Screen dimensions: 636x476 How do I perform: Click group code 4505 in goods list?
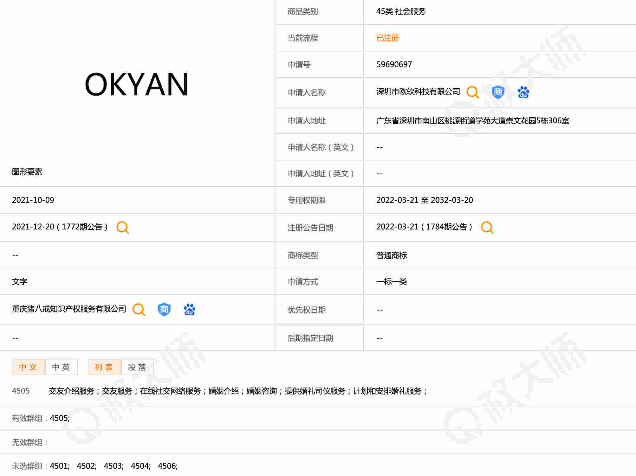pyautogui.click(x=21, y=391)
